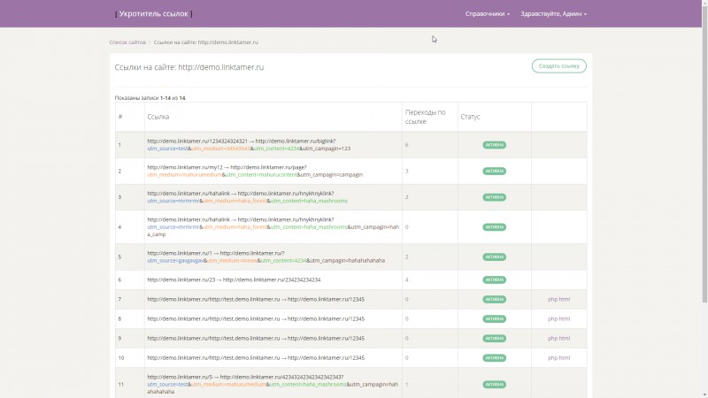Toggle the Активна status badge in row 2

pyautogui.click(x=494, y=171)
